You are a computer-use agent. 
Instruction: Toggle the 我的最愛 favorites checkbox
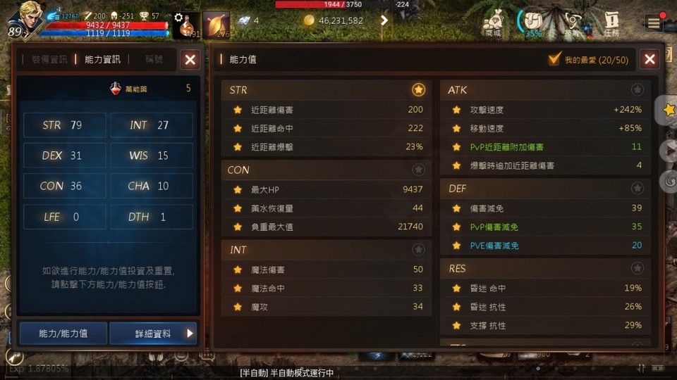pos(554,59)
